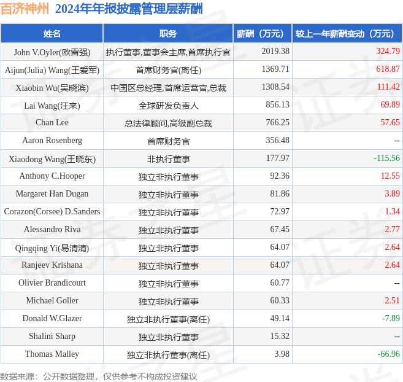Click role 全球研发负责人
This screenshot has height=382, width=403.
coord(168,106)
